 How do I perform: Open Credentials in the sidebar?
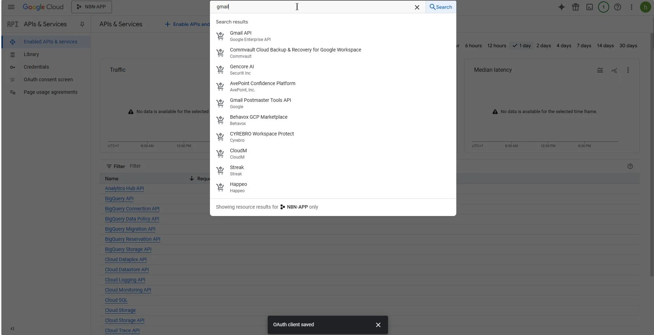(46, 67)
